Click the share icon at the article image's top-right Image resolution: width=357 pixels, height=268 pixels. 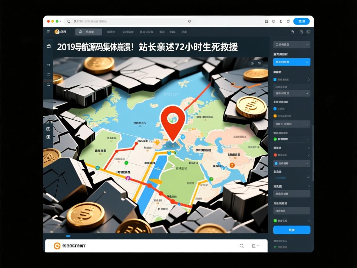pos(252,63)
